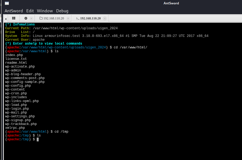Open the AntSword menu
Screen dimensions: 242x160
[14, 11]
